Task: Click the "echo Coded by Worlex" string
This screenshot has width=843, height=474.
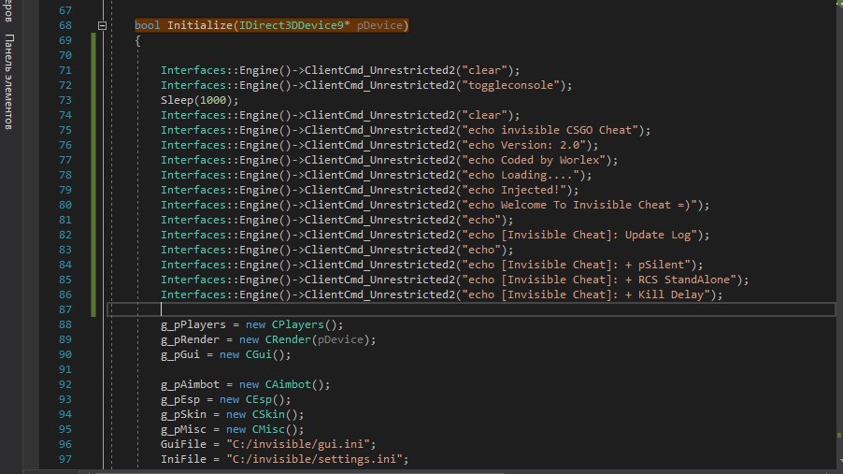Action: [x=534, y=160]
